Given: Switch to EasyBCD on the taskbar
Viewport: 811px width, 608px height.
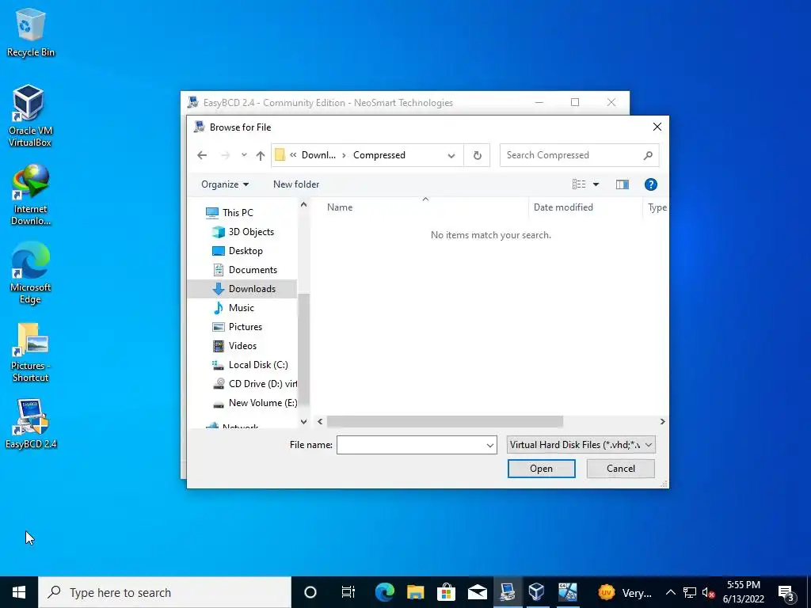Looking at the screenshot, I should (507, 592).
